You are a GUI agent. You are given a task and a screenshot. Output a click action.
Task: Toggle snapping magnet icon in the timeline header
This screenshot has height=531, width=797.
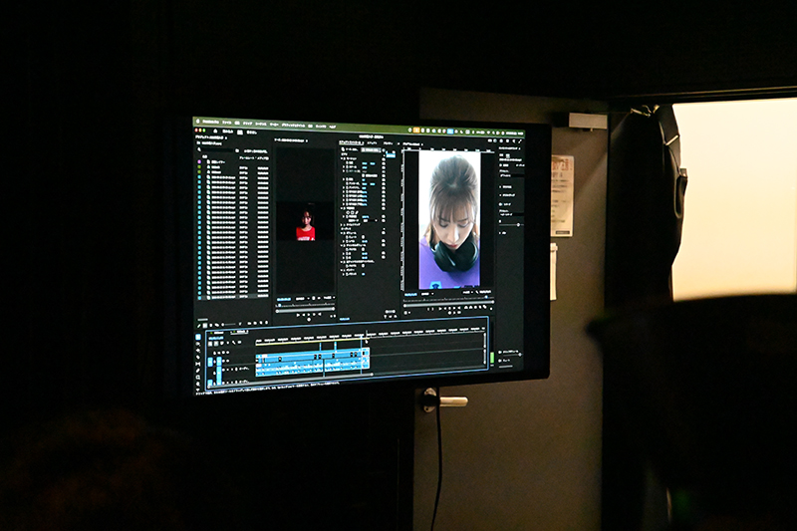tap(217, 341)
